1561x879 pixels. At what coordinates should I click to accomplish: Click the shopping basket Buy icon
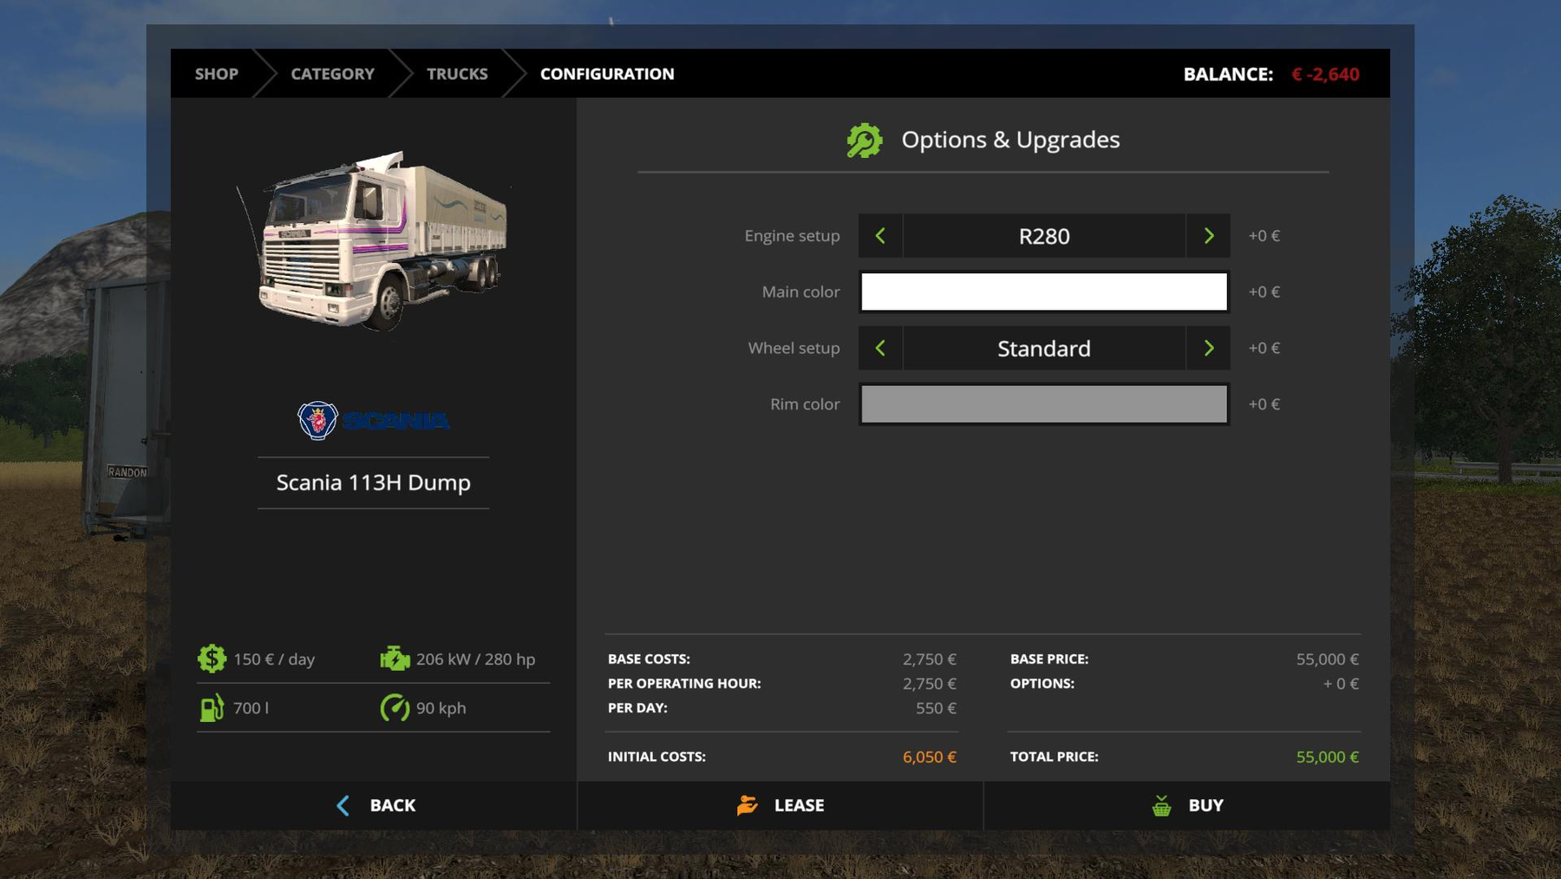tap(1161, 806)
